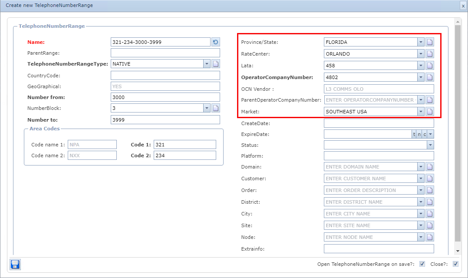Click the new-document icon beside Site
This screenshot has width=468, height=278.
tap(429, 225)
